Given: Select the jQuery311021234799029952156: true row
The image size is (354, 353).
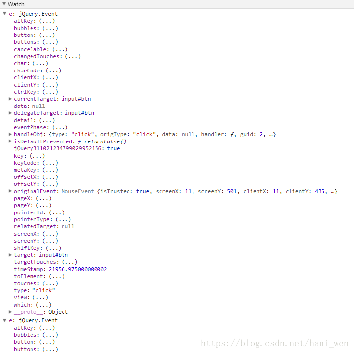Looking at the screenshot, I should pyautogui.click(x=67, y=148).
